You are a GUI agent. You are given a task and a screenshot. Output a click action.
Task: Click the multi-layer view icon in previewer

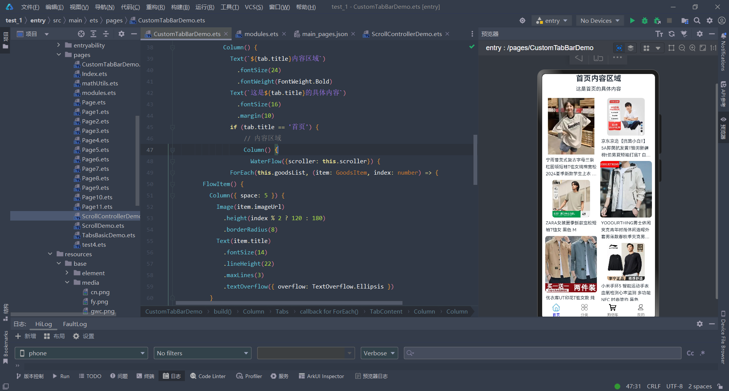pos(631,48)
